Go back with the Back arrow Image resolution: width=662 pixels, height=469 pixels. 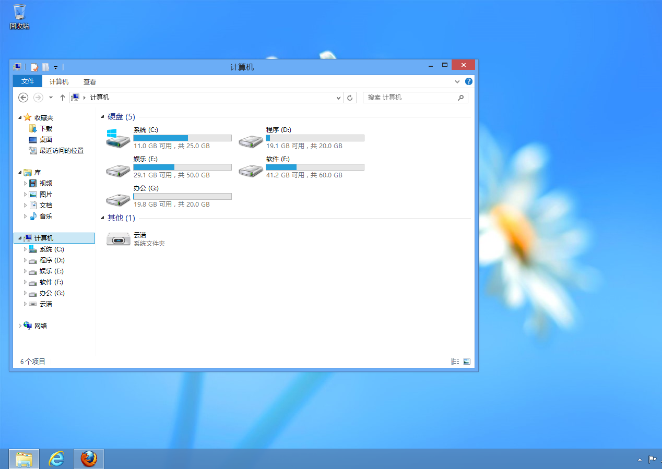pyautogui.click(x=23, y=98)
